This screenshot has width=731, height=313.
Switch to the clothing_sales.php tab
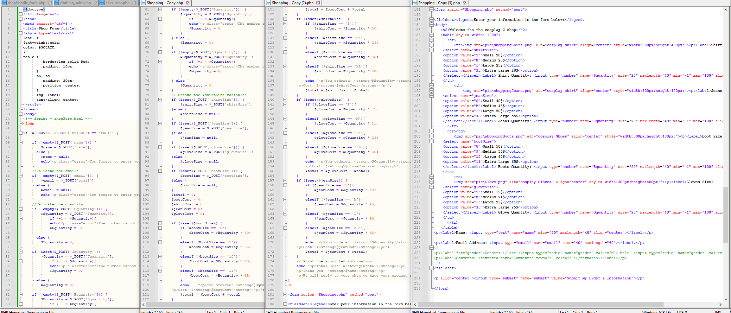coord(75,3)
